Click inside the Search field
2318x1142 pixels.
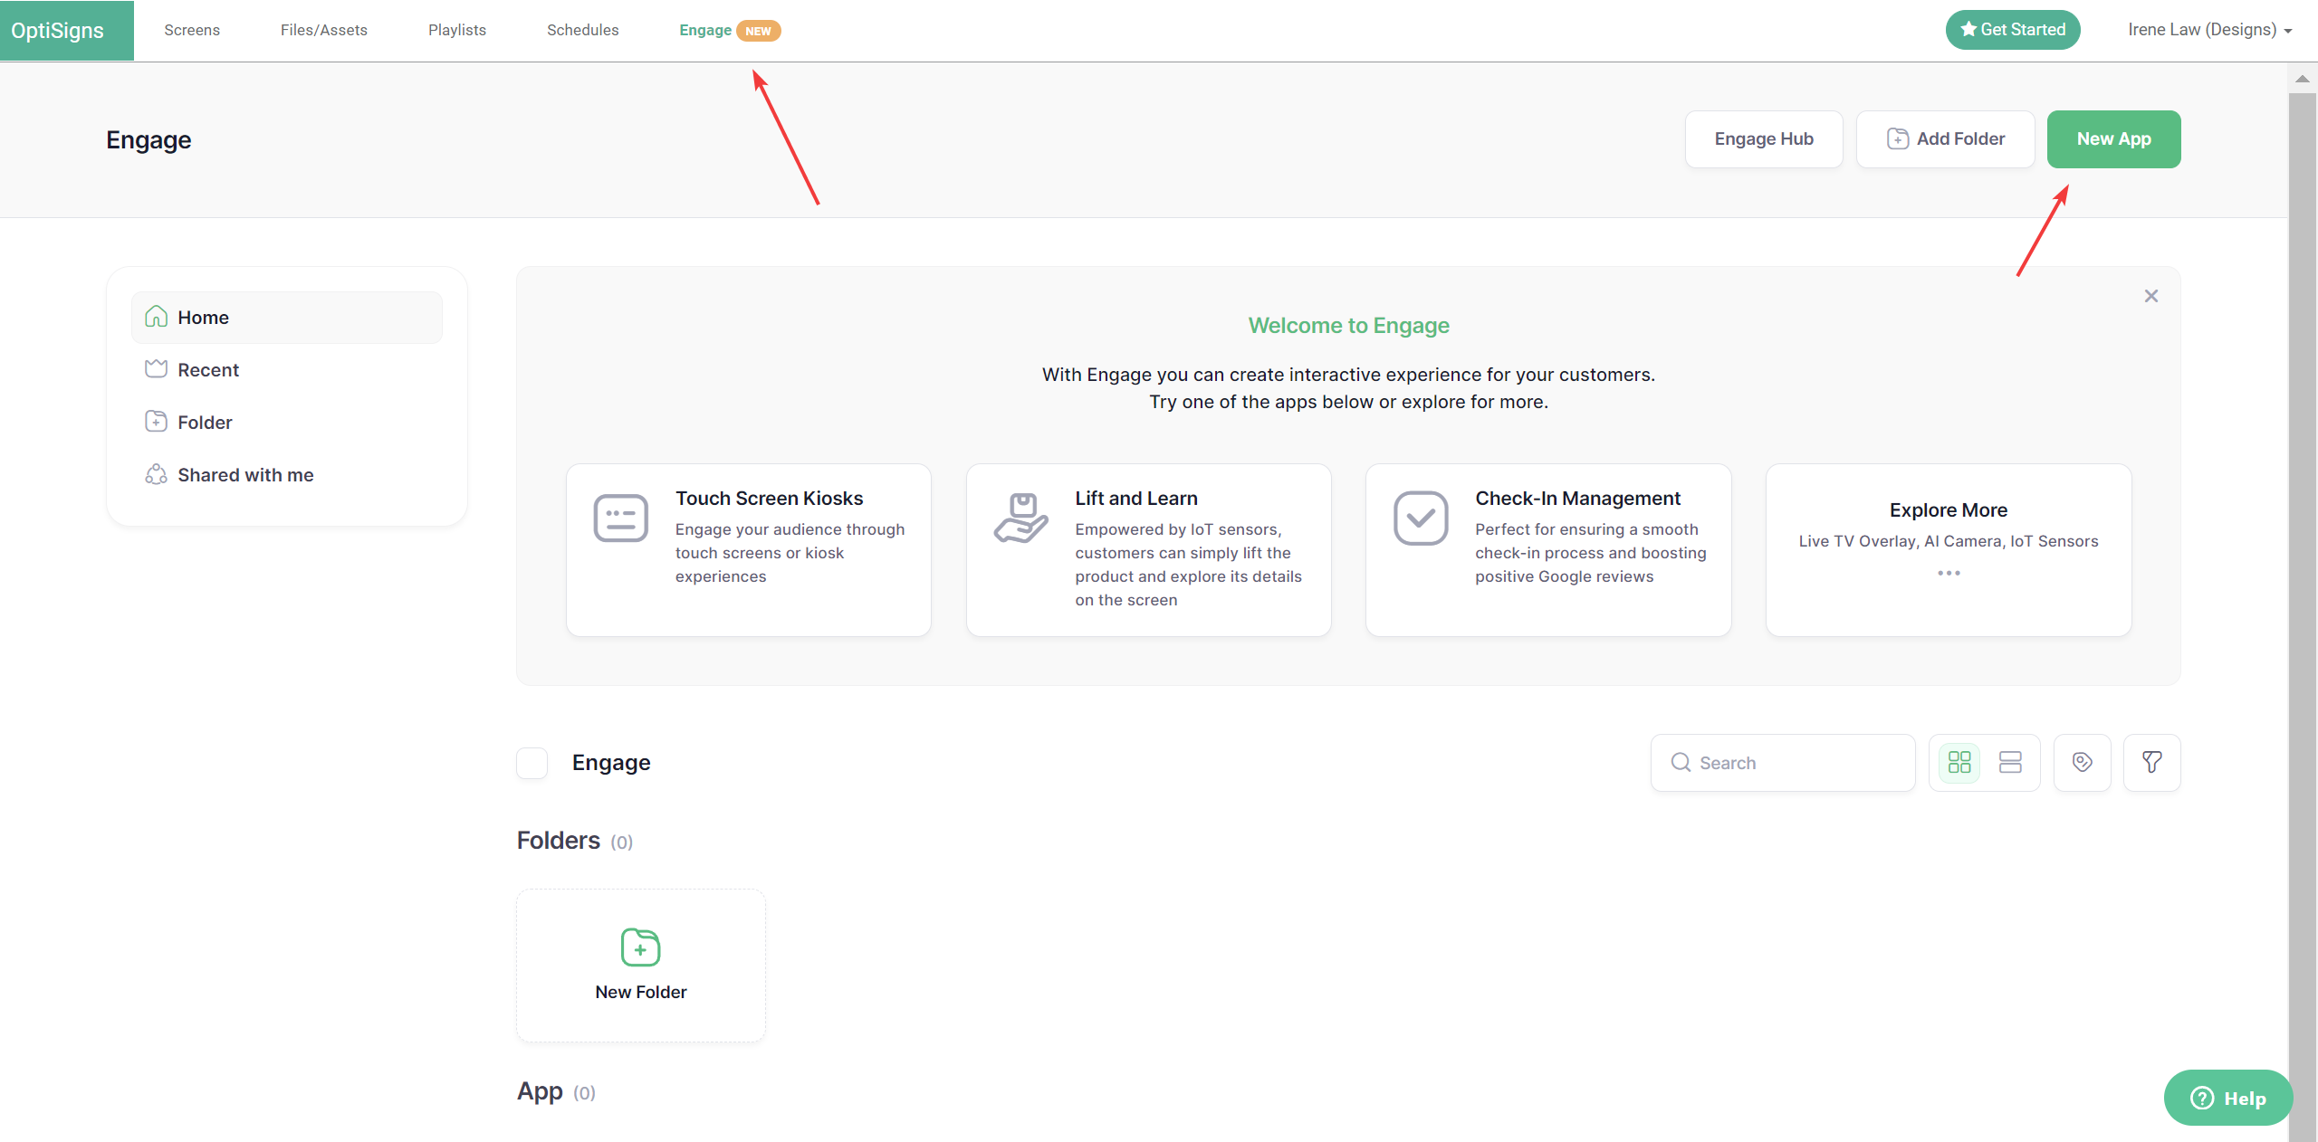click(x=1781, y=762)
